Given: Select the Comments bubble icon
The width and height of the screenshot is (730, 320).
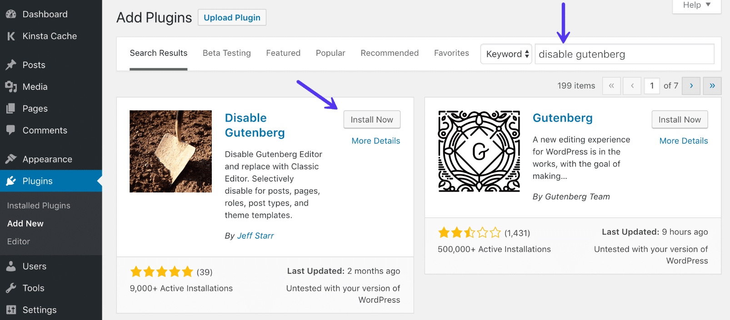Looking at the screenshot, I should 10,130.
